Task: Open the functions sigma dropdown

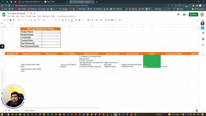Action: (121, 20)
